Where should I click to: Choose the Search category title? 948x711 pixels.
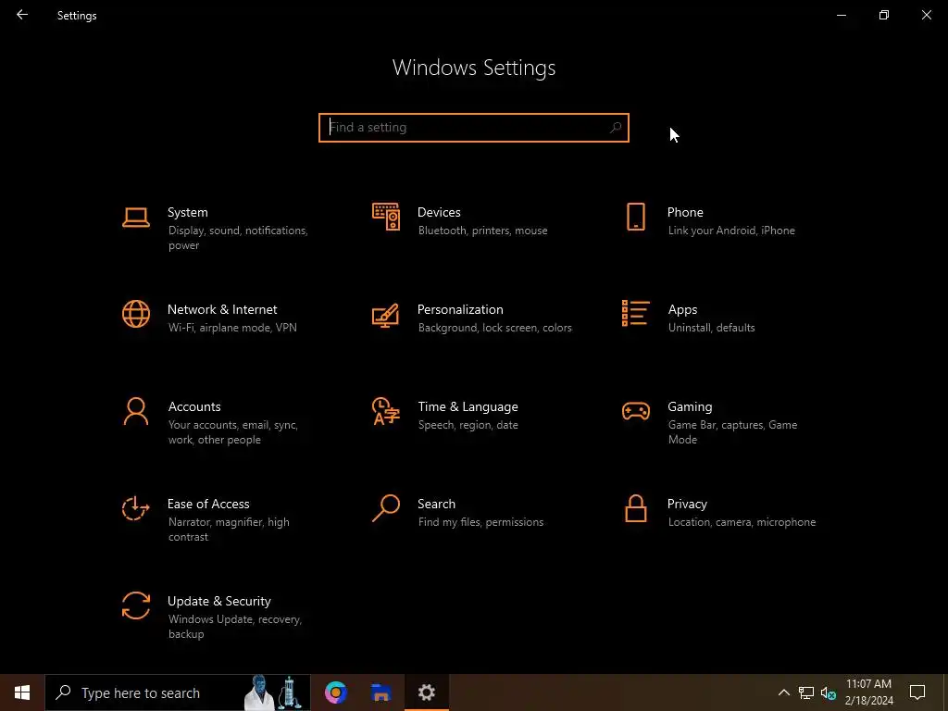[437, 505]
